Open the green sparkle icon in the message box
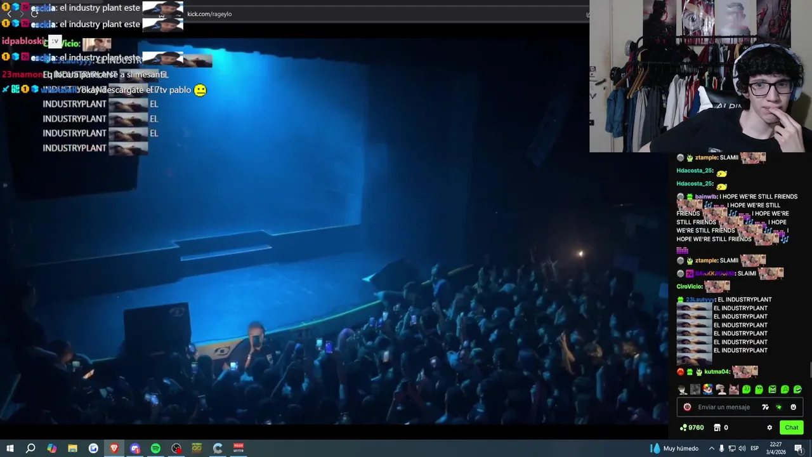 click(779, 407)
